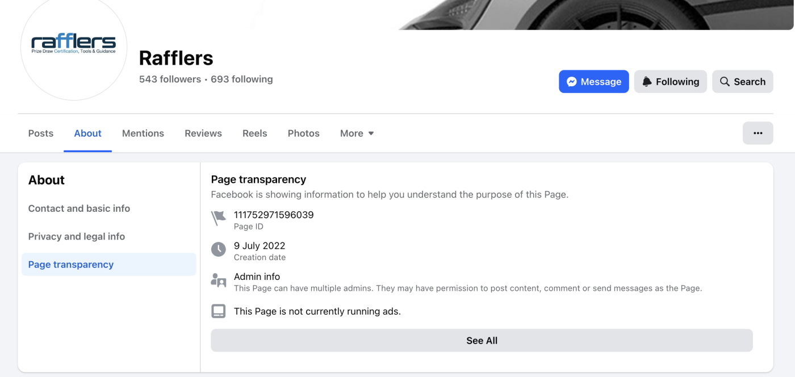Click the magnifying glass icon in Search
The image size is (795, 377).
tap(725, 81)
